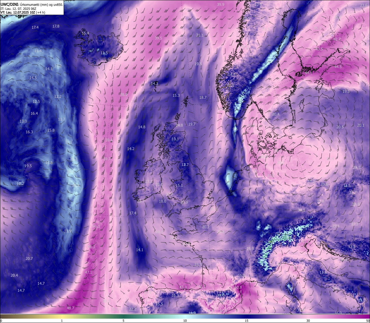The width and height of the screenshot is (370, 323).
Task: Click the 43.3 value over northern Spain
Action: [183, 287]
